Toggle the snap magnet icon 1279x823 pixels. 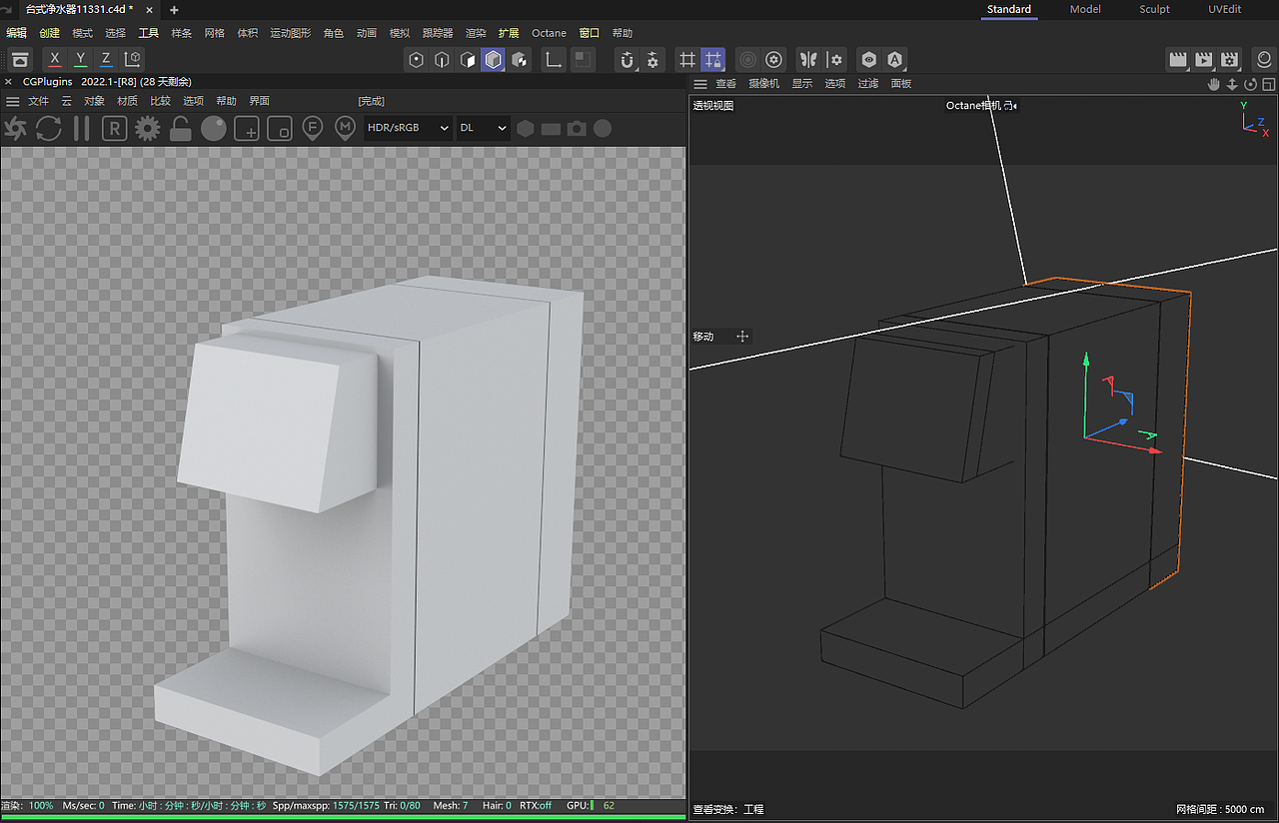[x=628, y=60]
